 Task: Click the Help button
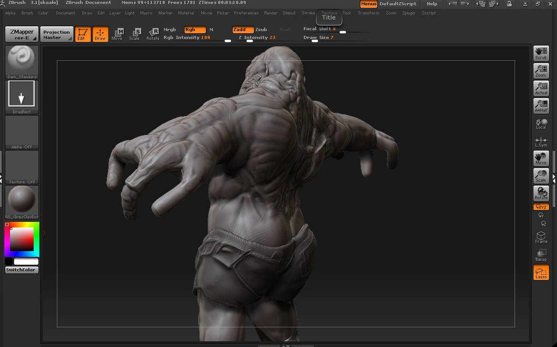point(432,4)
